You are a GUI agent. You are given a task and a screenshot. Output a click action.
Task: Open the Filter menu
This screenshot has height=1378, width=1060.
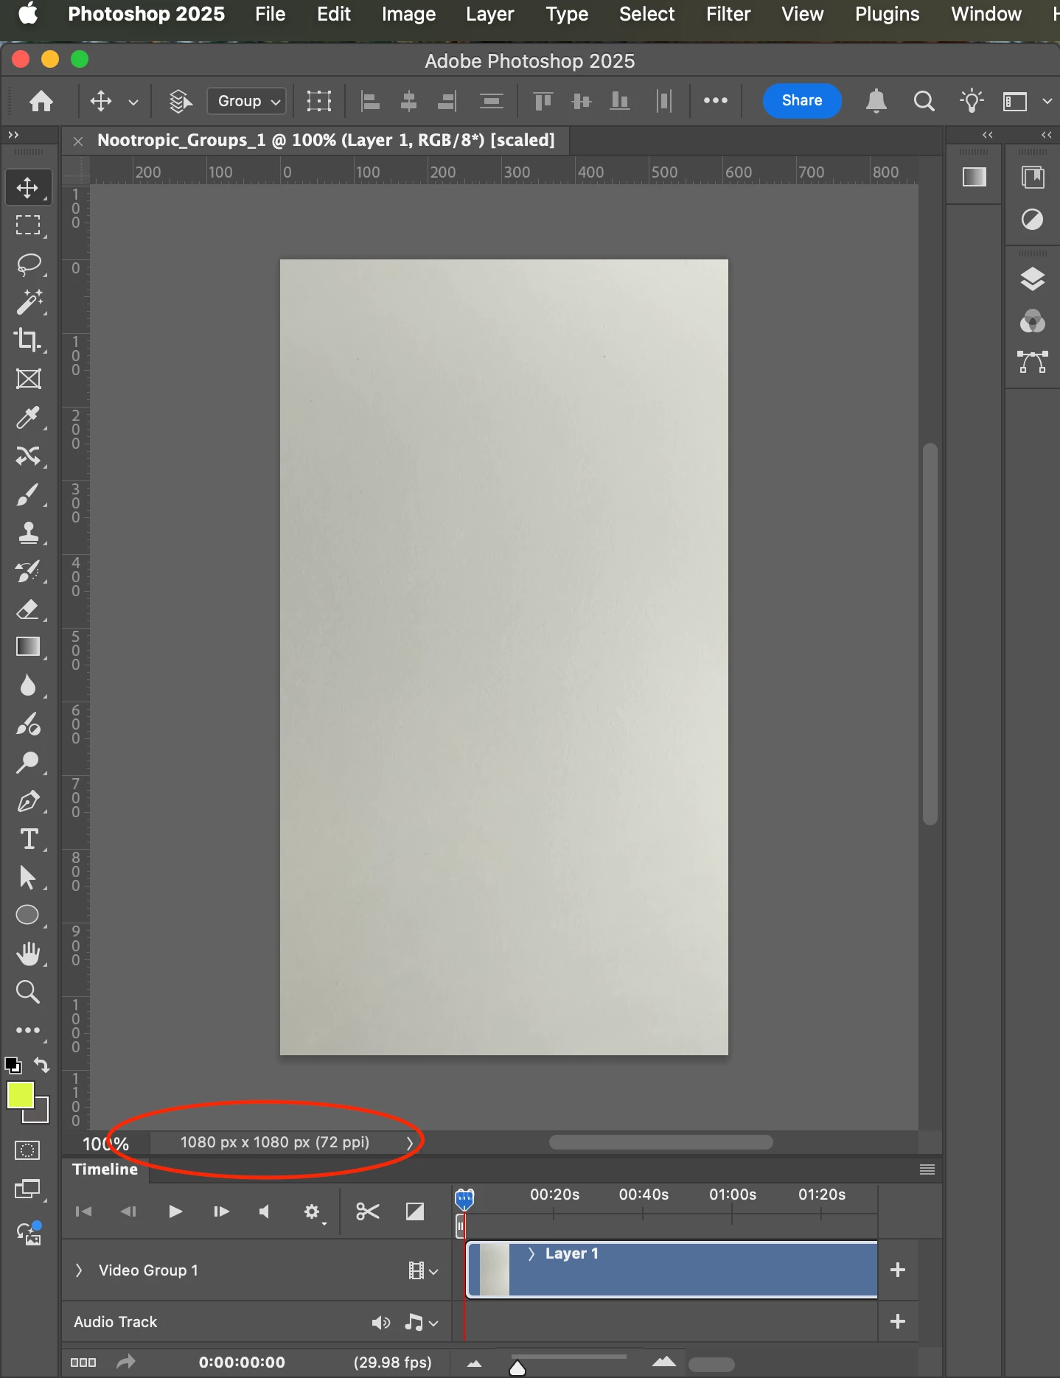click(728, 14)
